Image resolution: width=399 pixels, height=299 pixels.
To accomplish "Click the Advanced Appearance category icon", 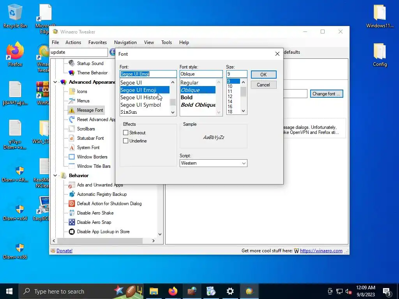I will coord(64,82).
